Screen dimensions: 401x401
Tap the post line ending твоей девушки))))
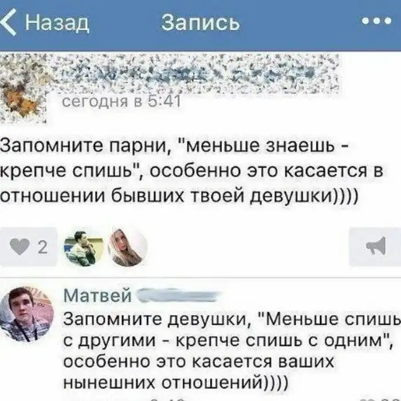[x=179, y=196]
